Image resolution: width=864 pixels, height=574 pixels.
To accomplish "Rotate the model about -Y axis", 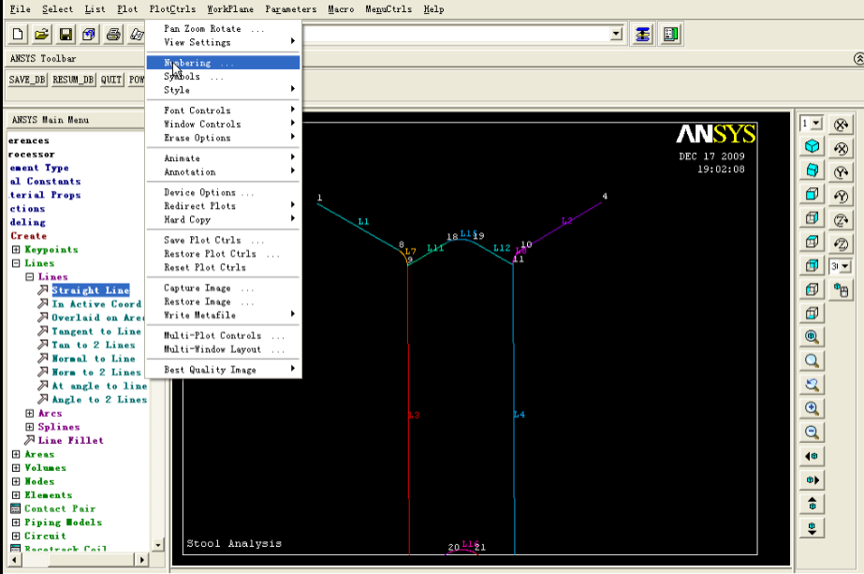I will click(x=841, y=196).
